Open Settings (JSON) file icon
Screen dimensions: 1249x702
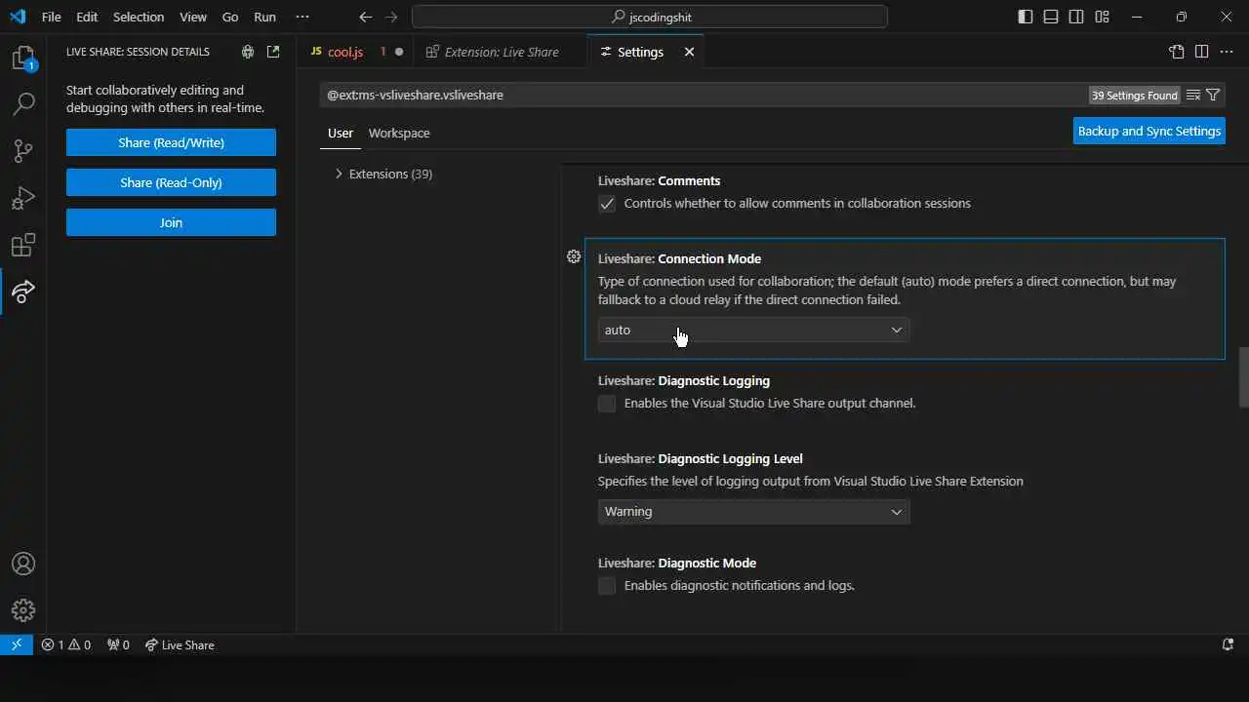(1177, 52)
